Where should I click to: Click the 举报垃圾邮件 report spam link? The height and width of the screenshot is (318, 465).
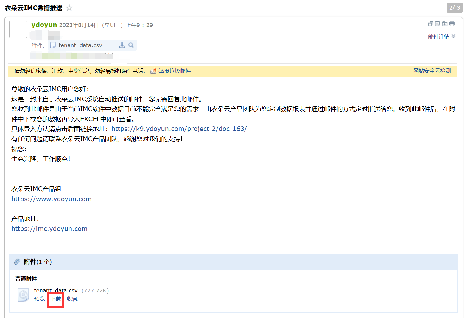point(175,71)
